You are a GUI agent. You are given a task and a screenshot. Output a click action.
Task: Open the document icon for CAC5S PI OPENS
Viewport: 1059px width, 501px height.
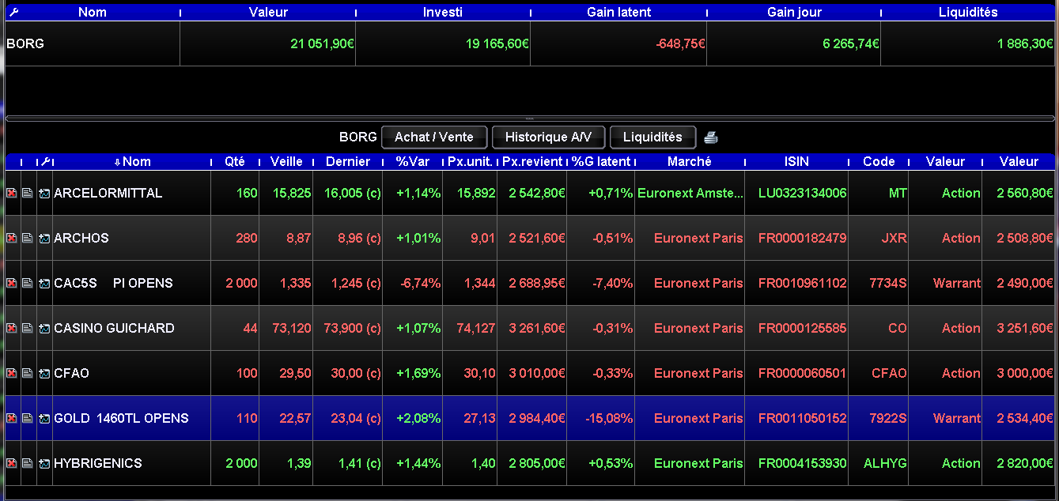click(x=28, y=284)
